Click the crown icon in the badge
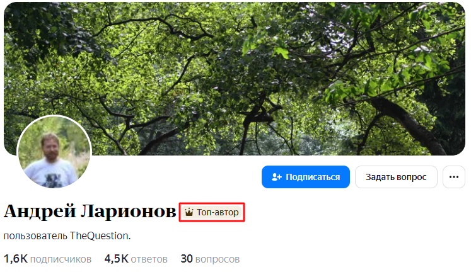The image size is (471, 272). 189,212
